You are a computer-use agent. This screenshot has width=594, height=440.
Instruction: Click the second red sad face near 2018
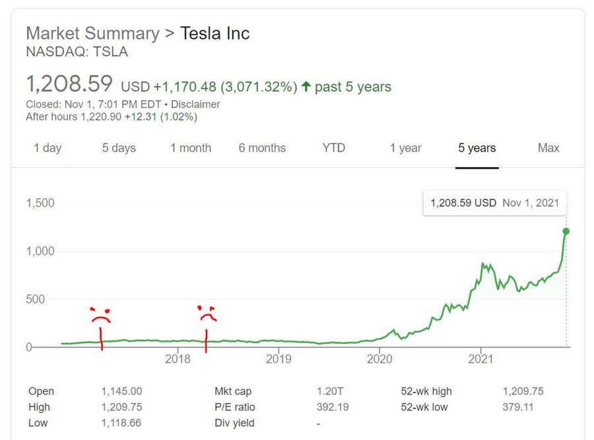207,314
